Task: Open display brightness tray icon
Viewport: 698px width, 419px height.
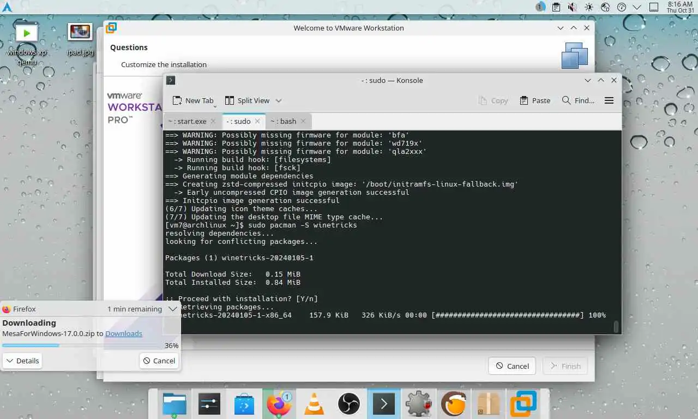Action: (x=588, y=7)
